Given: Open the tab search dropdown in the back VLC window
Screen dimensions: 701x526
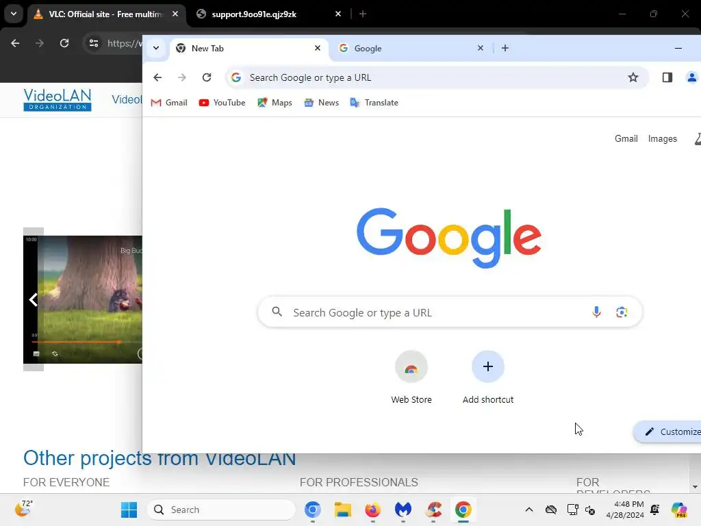Looking at the screenshot, I should pyautogui.click(x=14, y=14).
